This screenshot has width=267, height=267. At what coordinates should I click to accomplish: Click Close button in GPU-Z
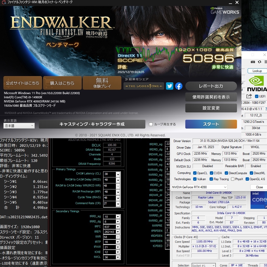(x=259, y=187)
